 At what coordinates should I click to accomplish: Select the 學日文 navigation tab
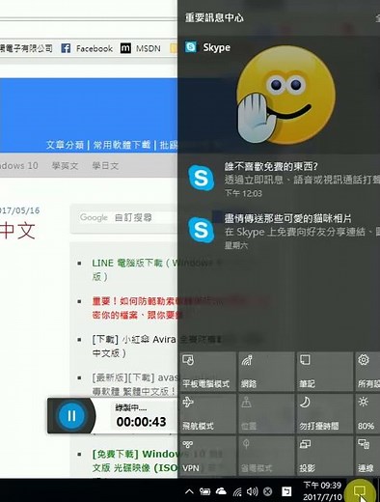105,166
